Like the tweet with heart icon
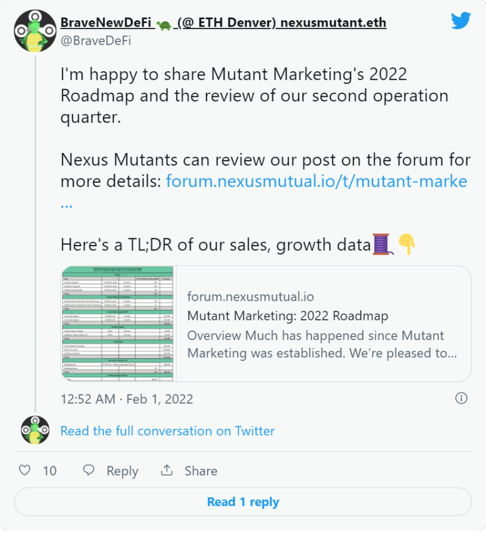The width and height of the screenshot is (486, 533). point(24,470)
